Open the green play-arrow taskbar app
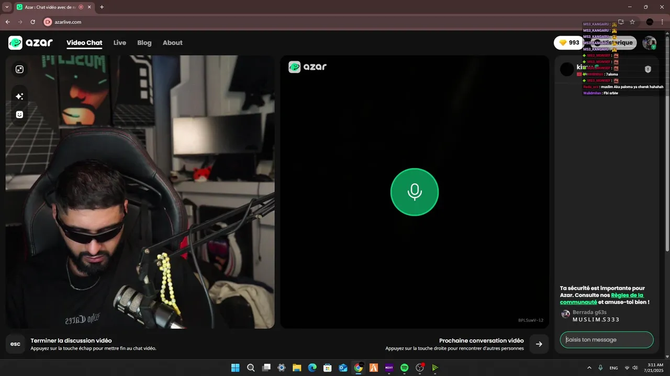The image size is (670, 376). coord(435,368)
